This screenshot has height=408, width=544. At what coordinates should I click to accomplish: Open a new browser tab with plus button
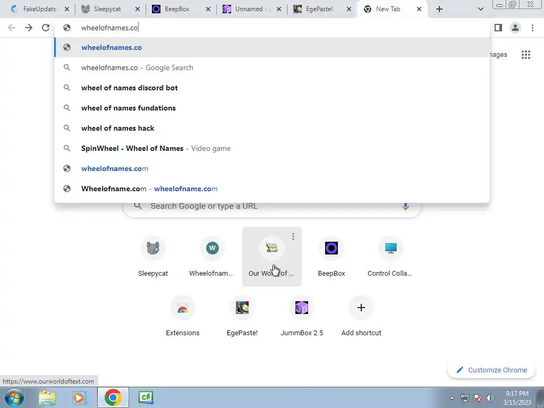tap(439, 9)
